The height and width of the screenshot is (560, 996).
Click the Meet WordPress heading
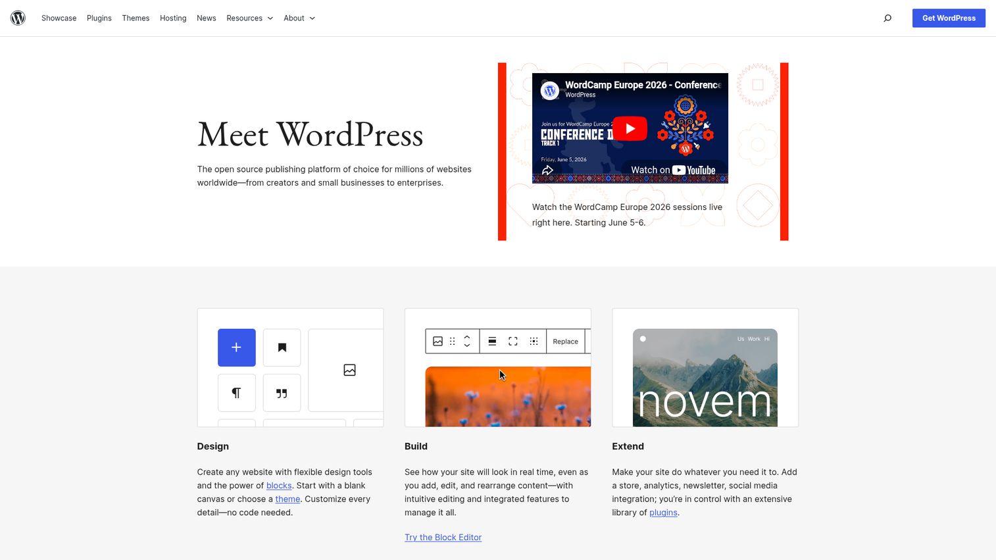pos(311,135)
